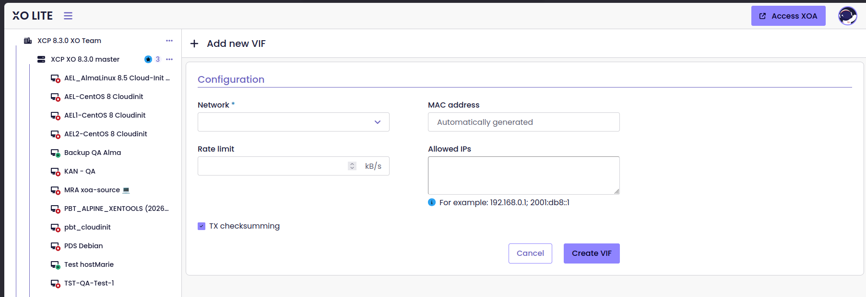Click the Access XOA button

coord(788,16)
